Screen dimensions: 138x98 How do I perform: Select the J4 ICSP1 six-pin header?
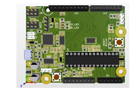click(33, 25)
